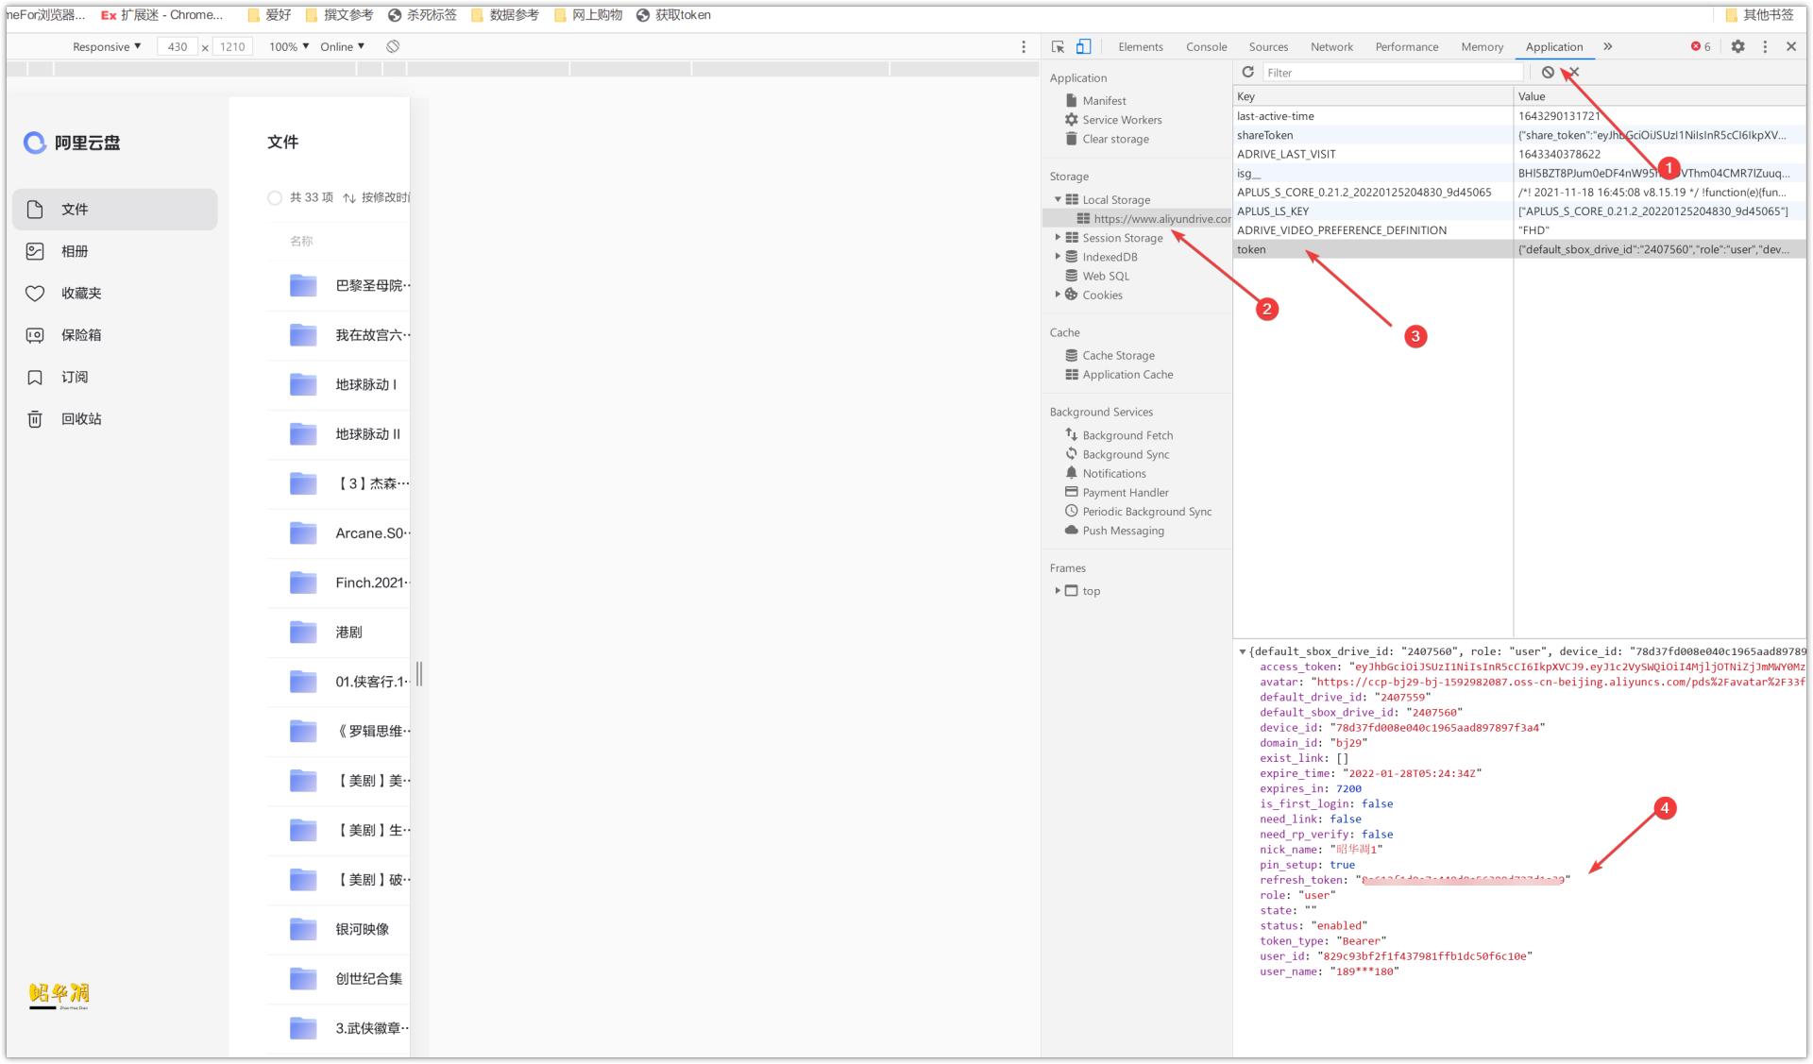Select the shareToken key row
1813x1064 pixels.
coord(1519,135)
